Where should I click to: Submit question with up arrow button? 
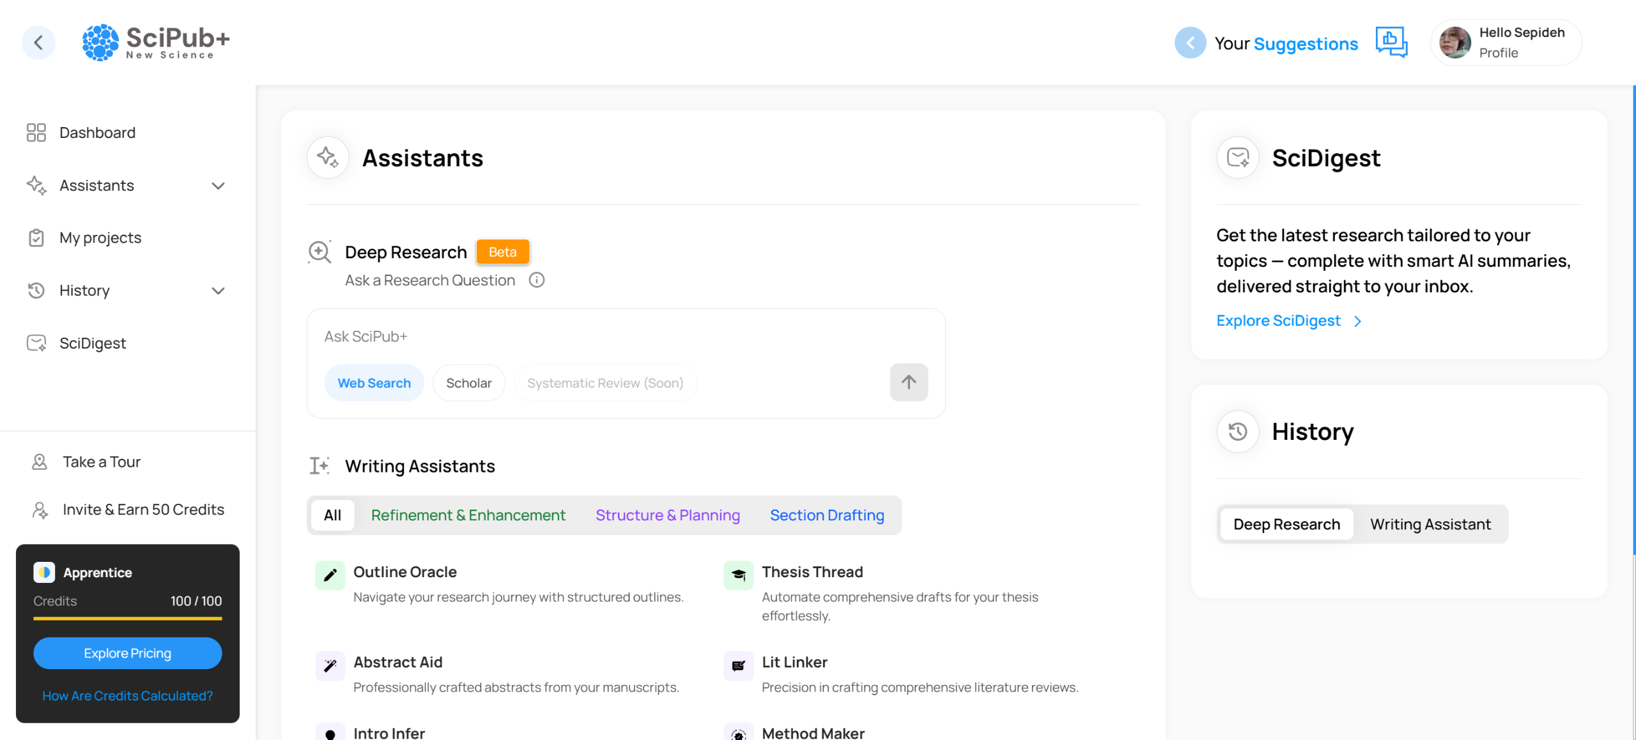click(908, 382)
